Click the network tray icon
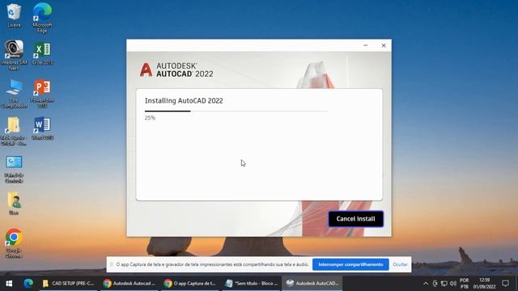Viewport: 518px width, 291px height. pos(444,284)
